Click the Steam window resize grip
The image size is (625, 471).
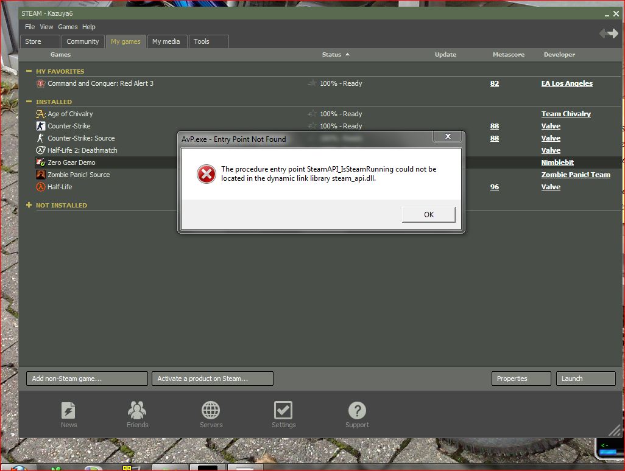click(x=615, y=430)
